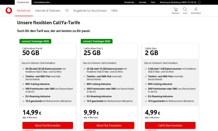This screenshot has height=131, width=218.
Task: Open the Mobilfunk menu
Action: 24,11
